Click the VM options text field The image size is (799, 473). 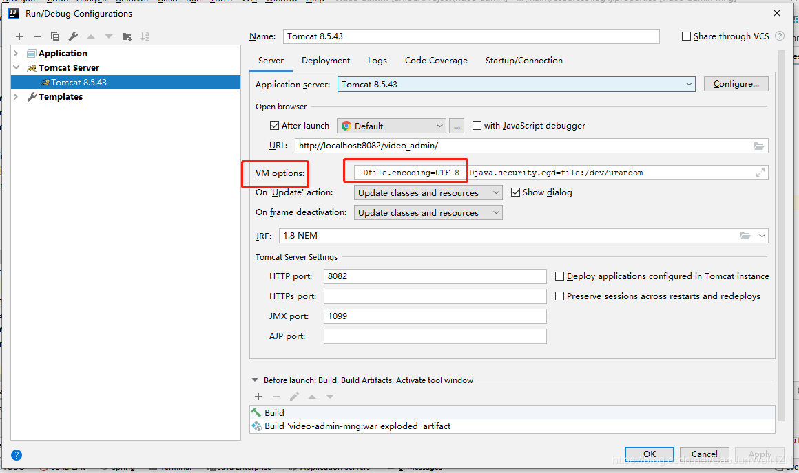561,173
